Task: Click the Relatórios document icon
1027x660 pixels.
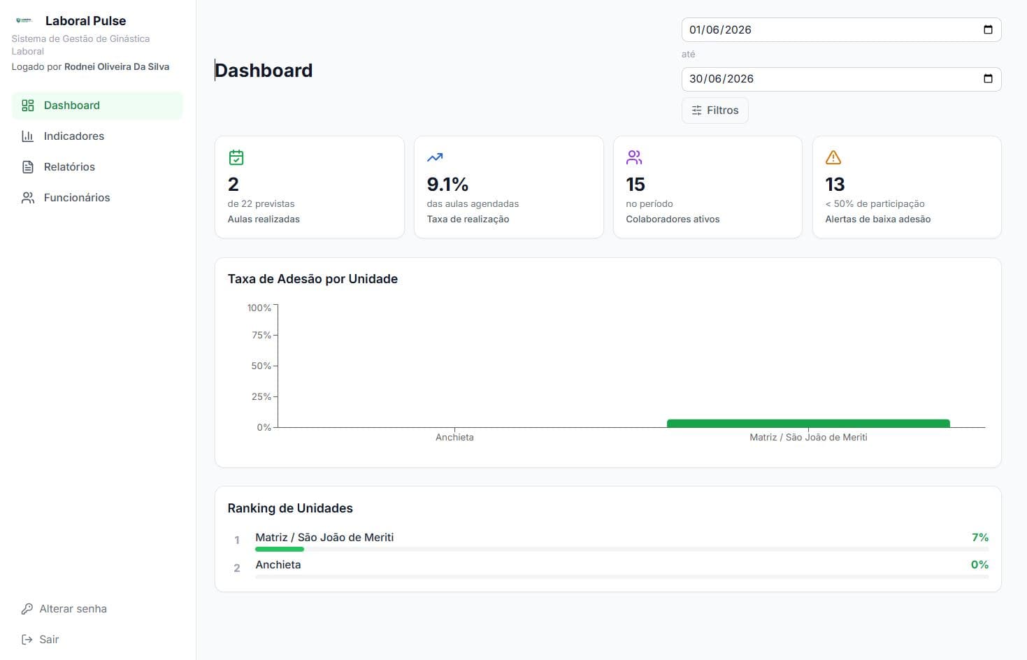Action: pyautogui.click(x=28, y=167)
